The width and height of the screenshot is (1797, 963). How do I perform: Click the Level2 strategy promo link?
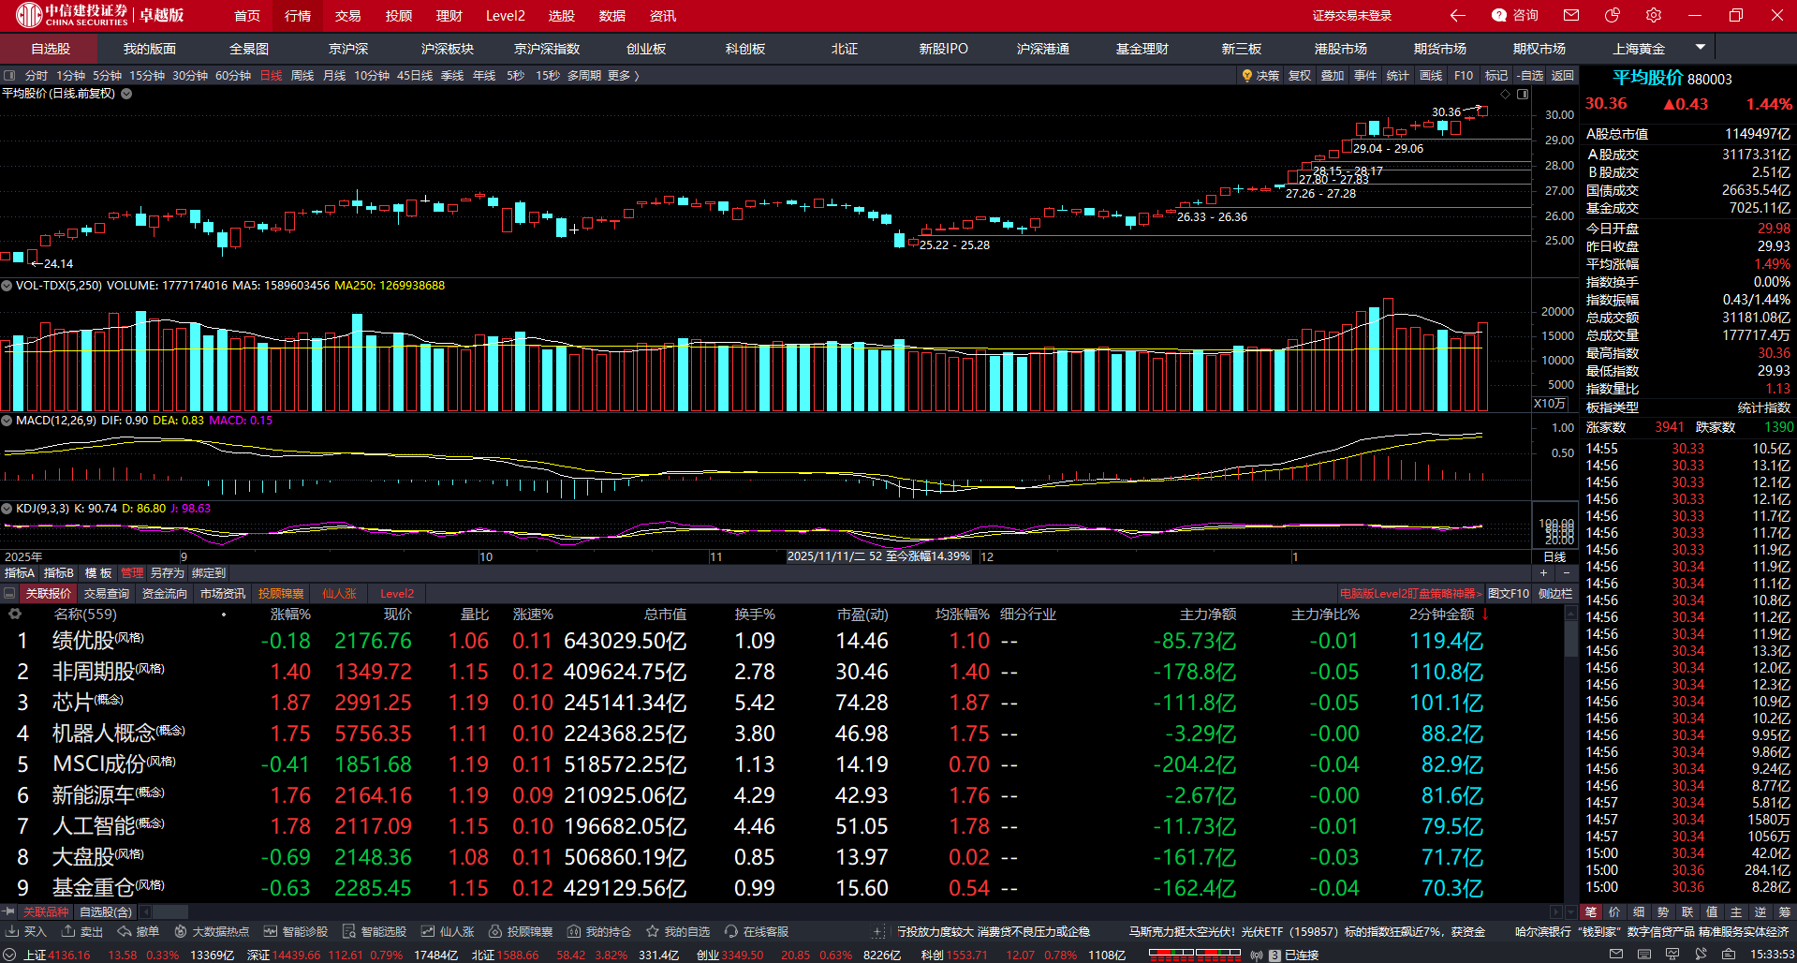[x=1410, y=593]
